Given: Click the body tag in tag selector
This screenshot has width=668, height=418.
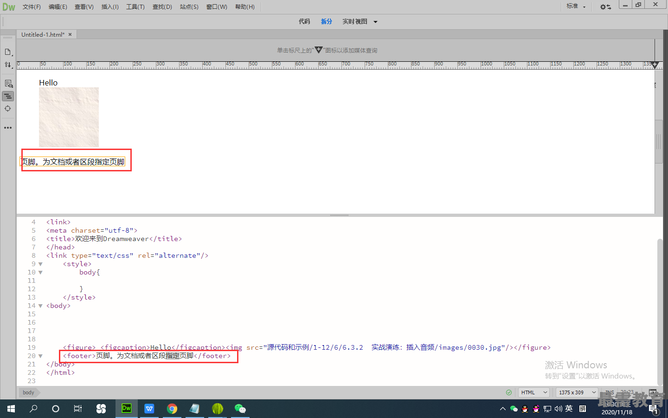Looking at the screenshot, I should 28,392.
